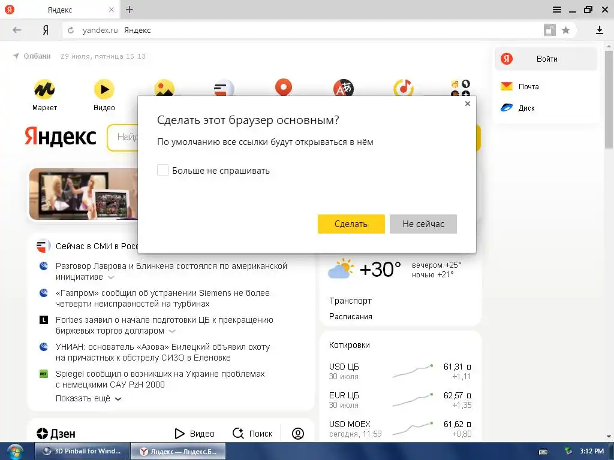The height and width of the screenshot is (460, 614).
Task: Click the yellow Сделать button
Action: click(351, 224)
